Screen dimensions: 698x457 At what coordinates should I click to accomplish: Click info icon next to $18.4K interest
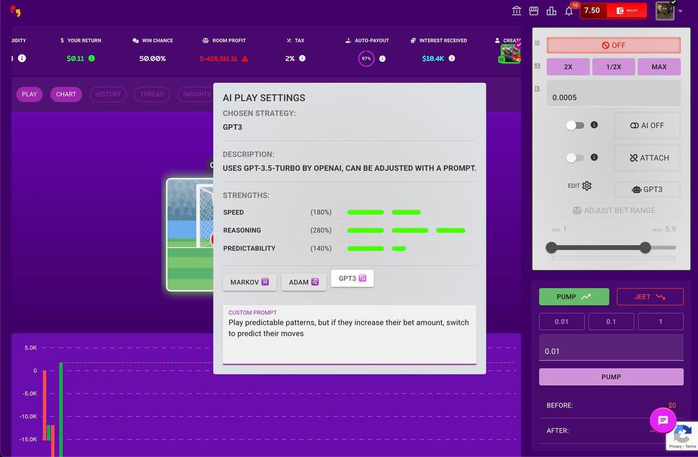coord(452,59)
